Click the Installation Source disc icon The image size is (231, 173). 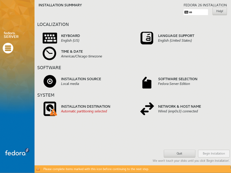point(50,81)
